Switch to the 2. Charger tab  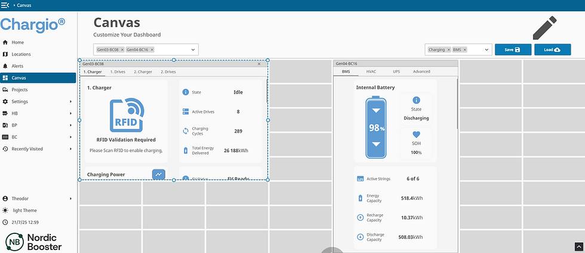[x=143, y=72]
